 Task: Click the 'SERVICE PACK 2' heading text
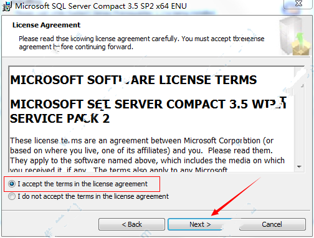pos(60,118)
